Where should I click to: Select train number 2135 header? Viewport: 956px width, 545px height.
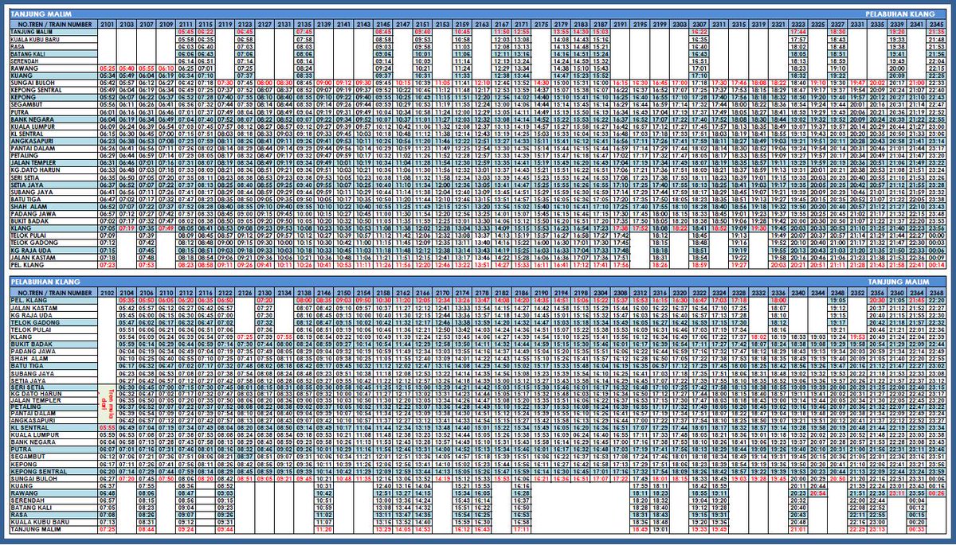pos(304,24)
